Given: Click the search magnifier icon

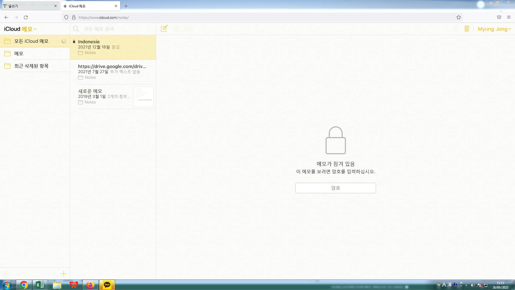Looking at the screenshot, I should pos(76,29).
